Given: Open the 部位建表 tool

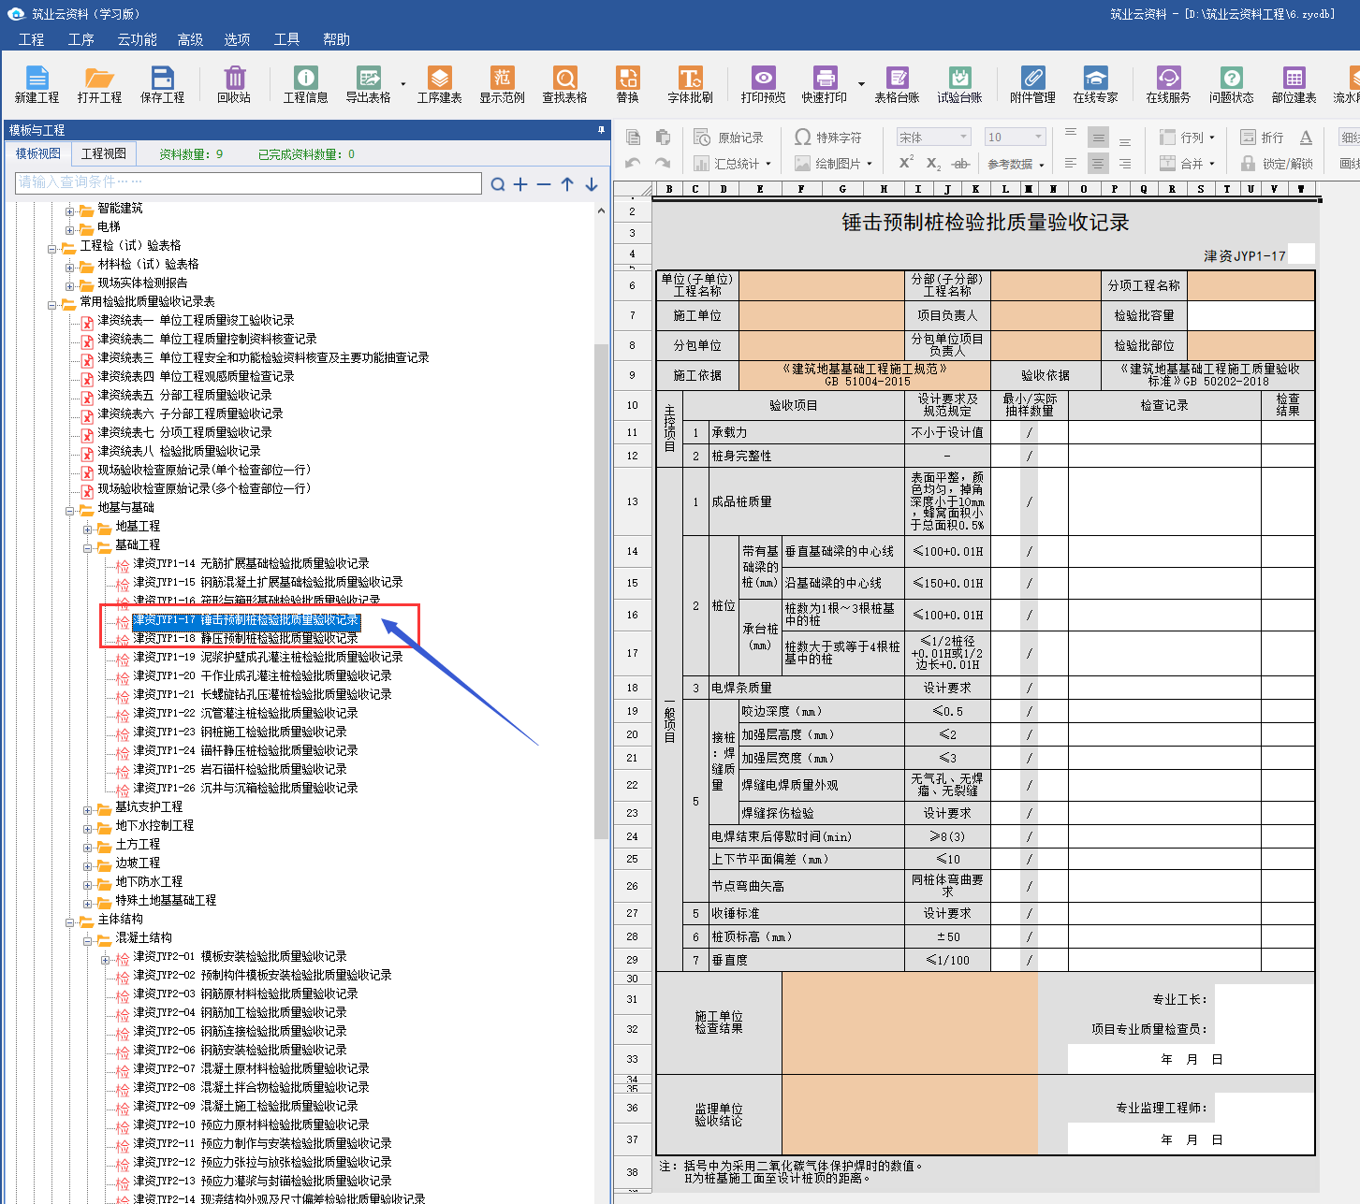Looking at the screenshot, I should pos(1294,84).
